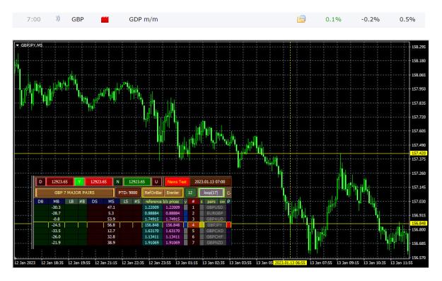
Task: Click the DB column header
Action: tap(40, 202)
